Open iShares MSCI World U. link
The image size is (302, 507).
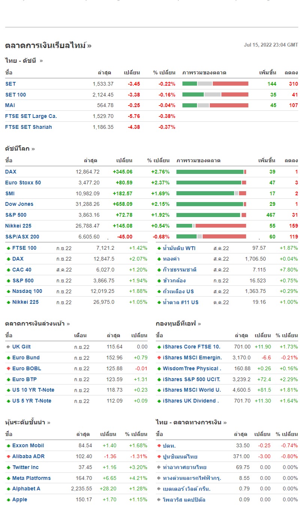[x=192, y=390]
